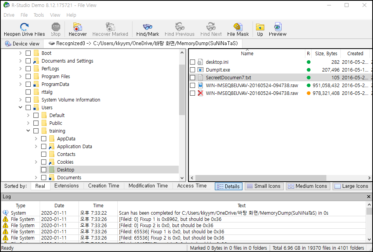This screenshot has height=252, width=373.
Task: Switch to Device view tab
Action: [22, 44]
